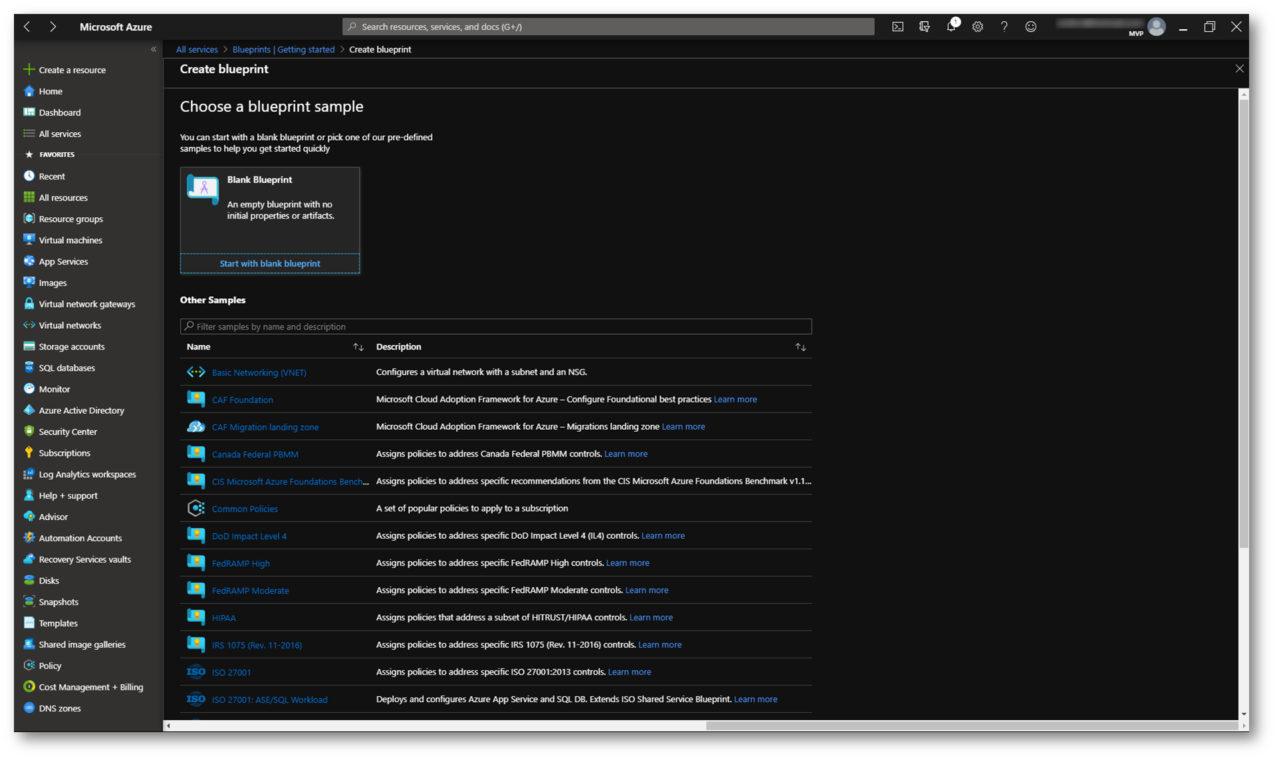Open Log Analytics workspaces in sidebar
This screenshot has height=760, width=1277.
(88, 474)
